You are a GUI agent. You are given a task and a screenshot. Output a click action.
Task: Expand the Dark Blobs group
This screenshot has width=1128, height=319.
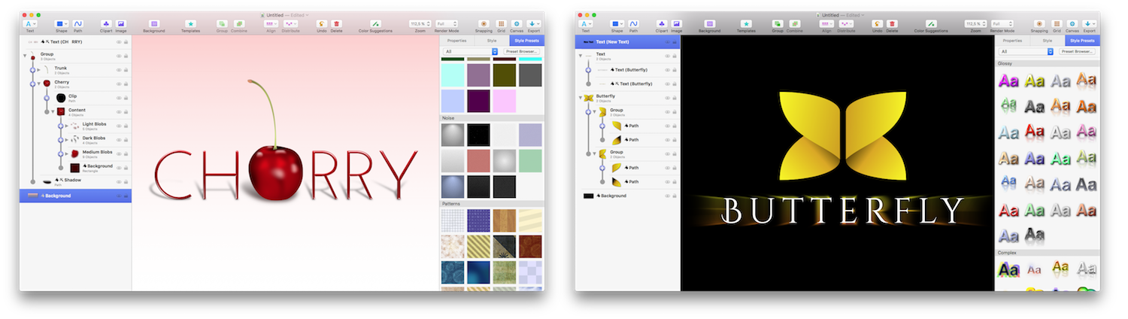67,139
